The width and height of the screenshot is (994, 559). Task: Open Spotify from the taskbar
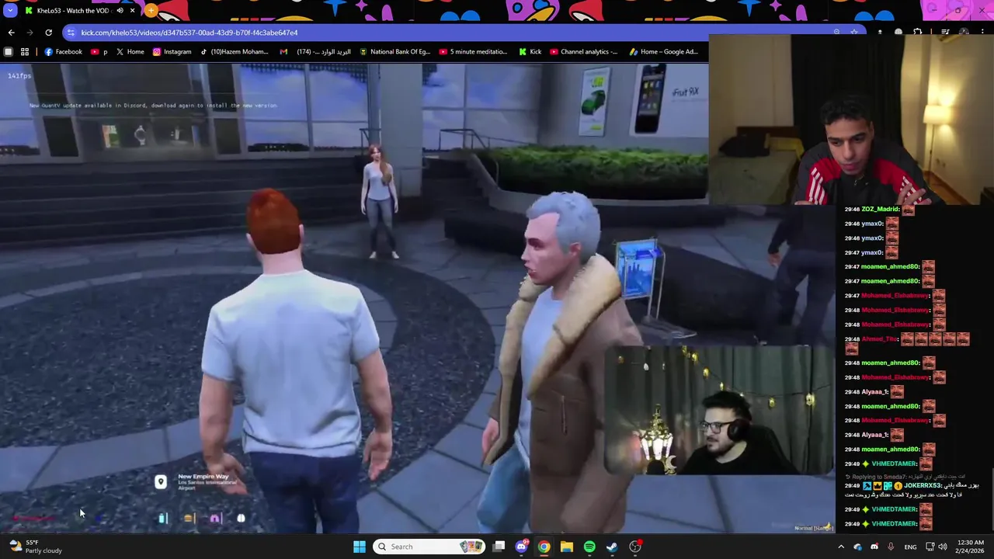point(589,547)
